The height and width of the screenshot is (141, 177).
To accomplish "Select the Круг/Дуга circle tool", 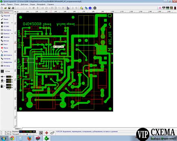I will (6, 30).
